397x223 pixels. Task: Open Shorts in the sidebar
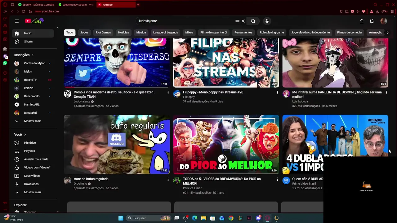(x=33, y=42)
